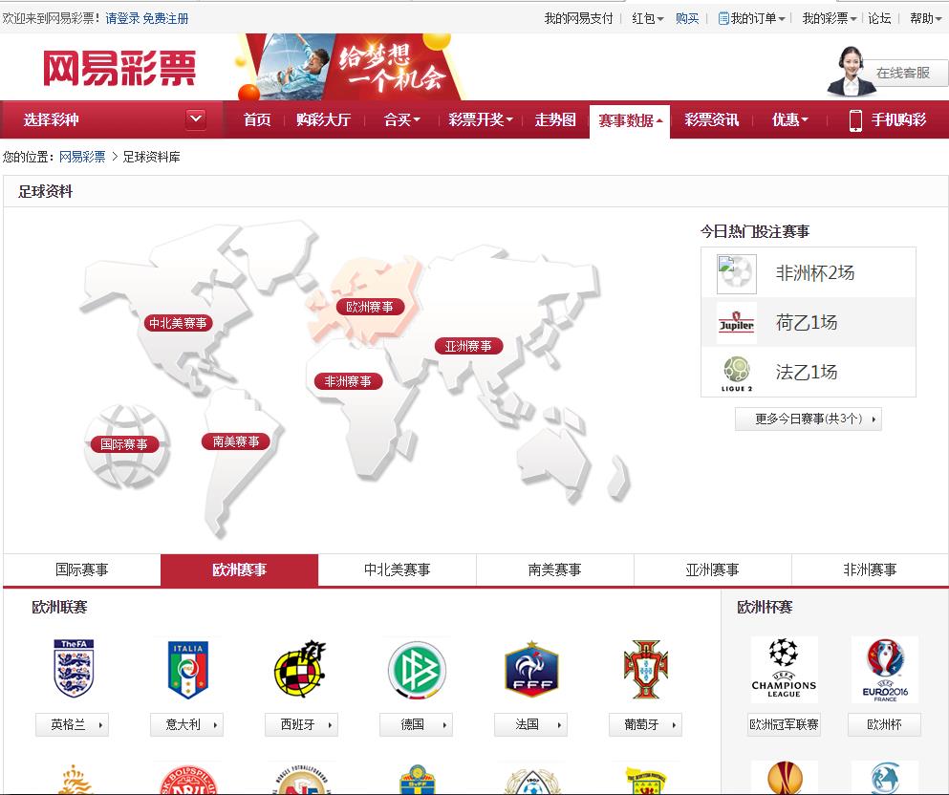The image size is (949, 795).
Task: Switch to the 非洲赛事 tab
Action: click(x=871, y=569)
